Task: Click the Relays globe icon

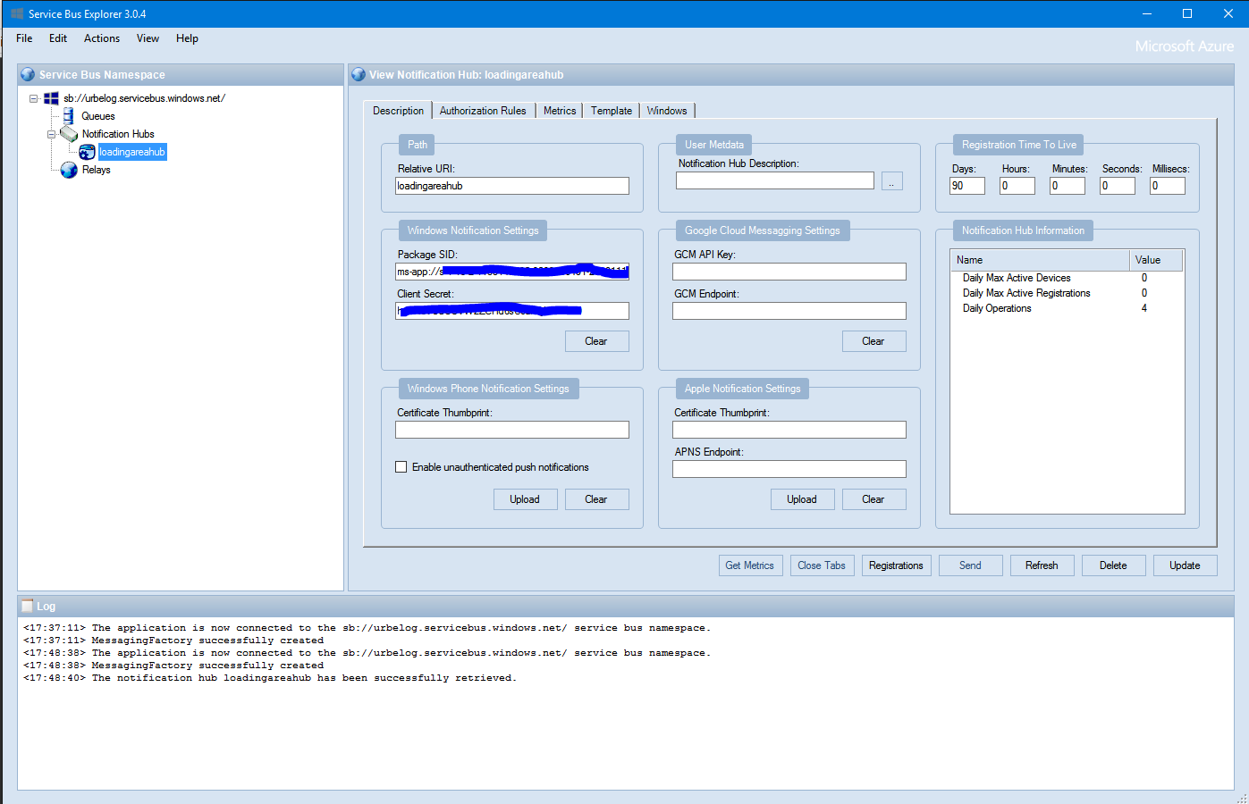Action: (x=69, y=170)
